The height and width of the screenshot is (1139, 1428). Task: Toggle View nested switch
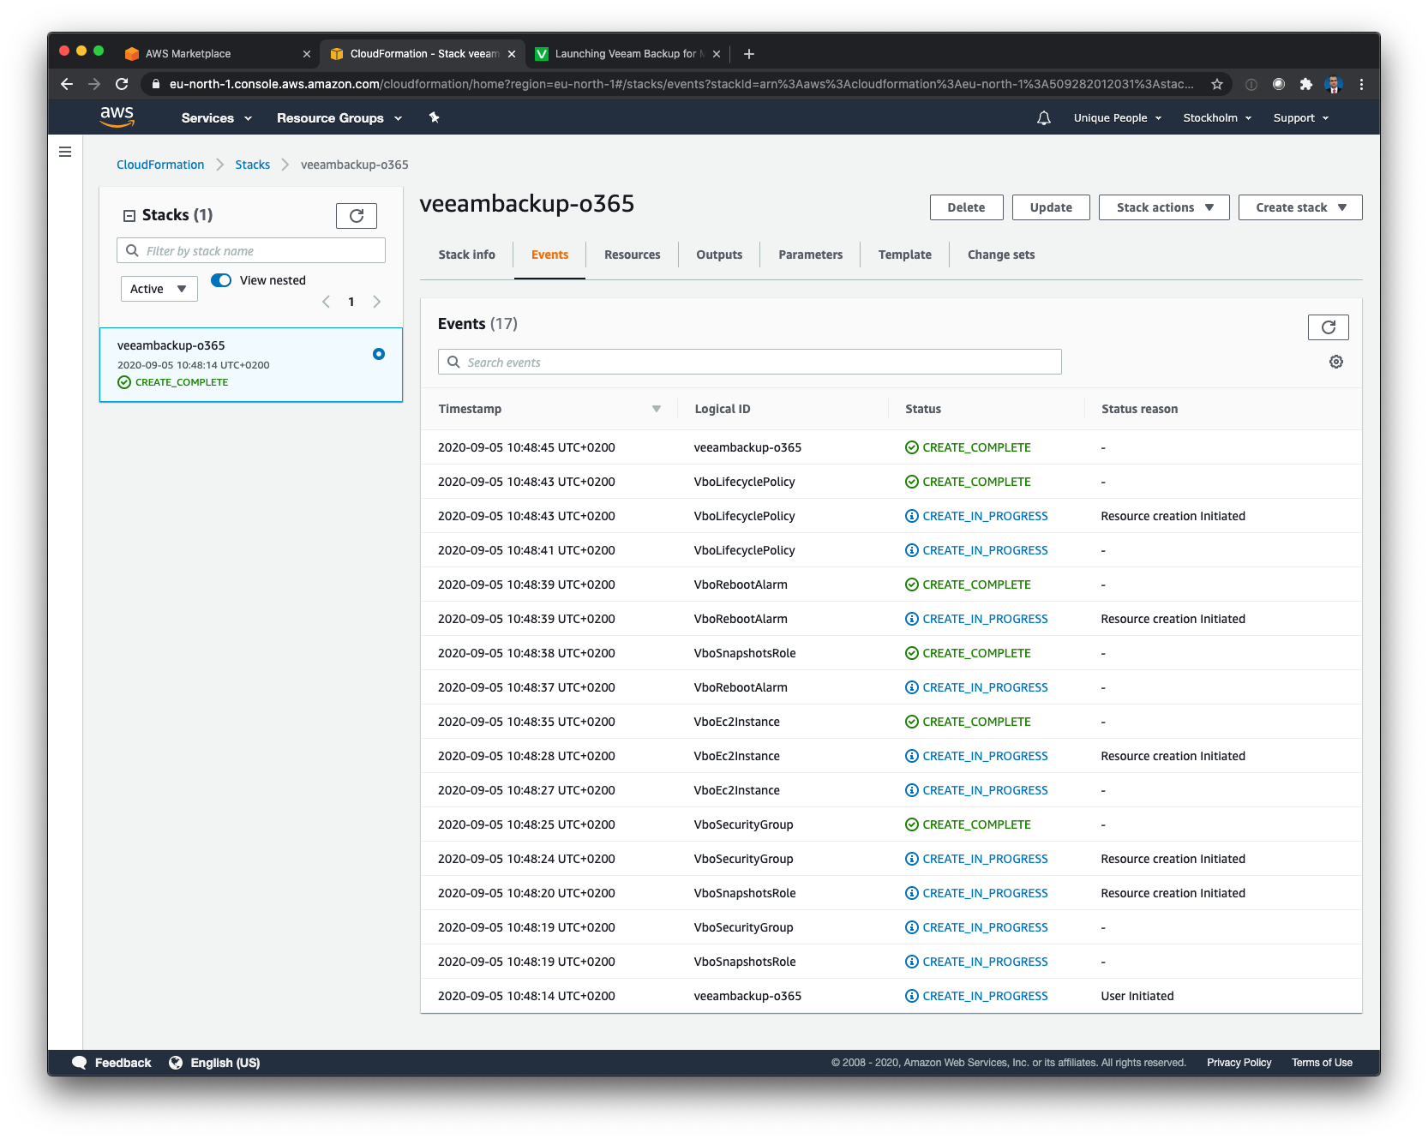pyautogui.click(x=221, y=280)
